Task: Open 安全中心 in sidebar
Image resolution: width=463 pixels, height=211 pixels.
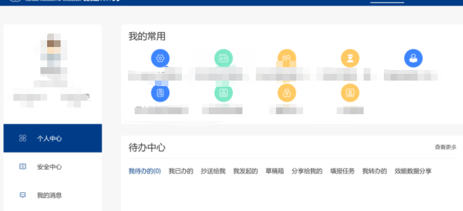Action: coord(53,167)
